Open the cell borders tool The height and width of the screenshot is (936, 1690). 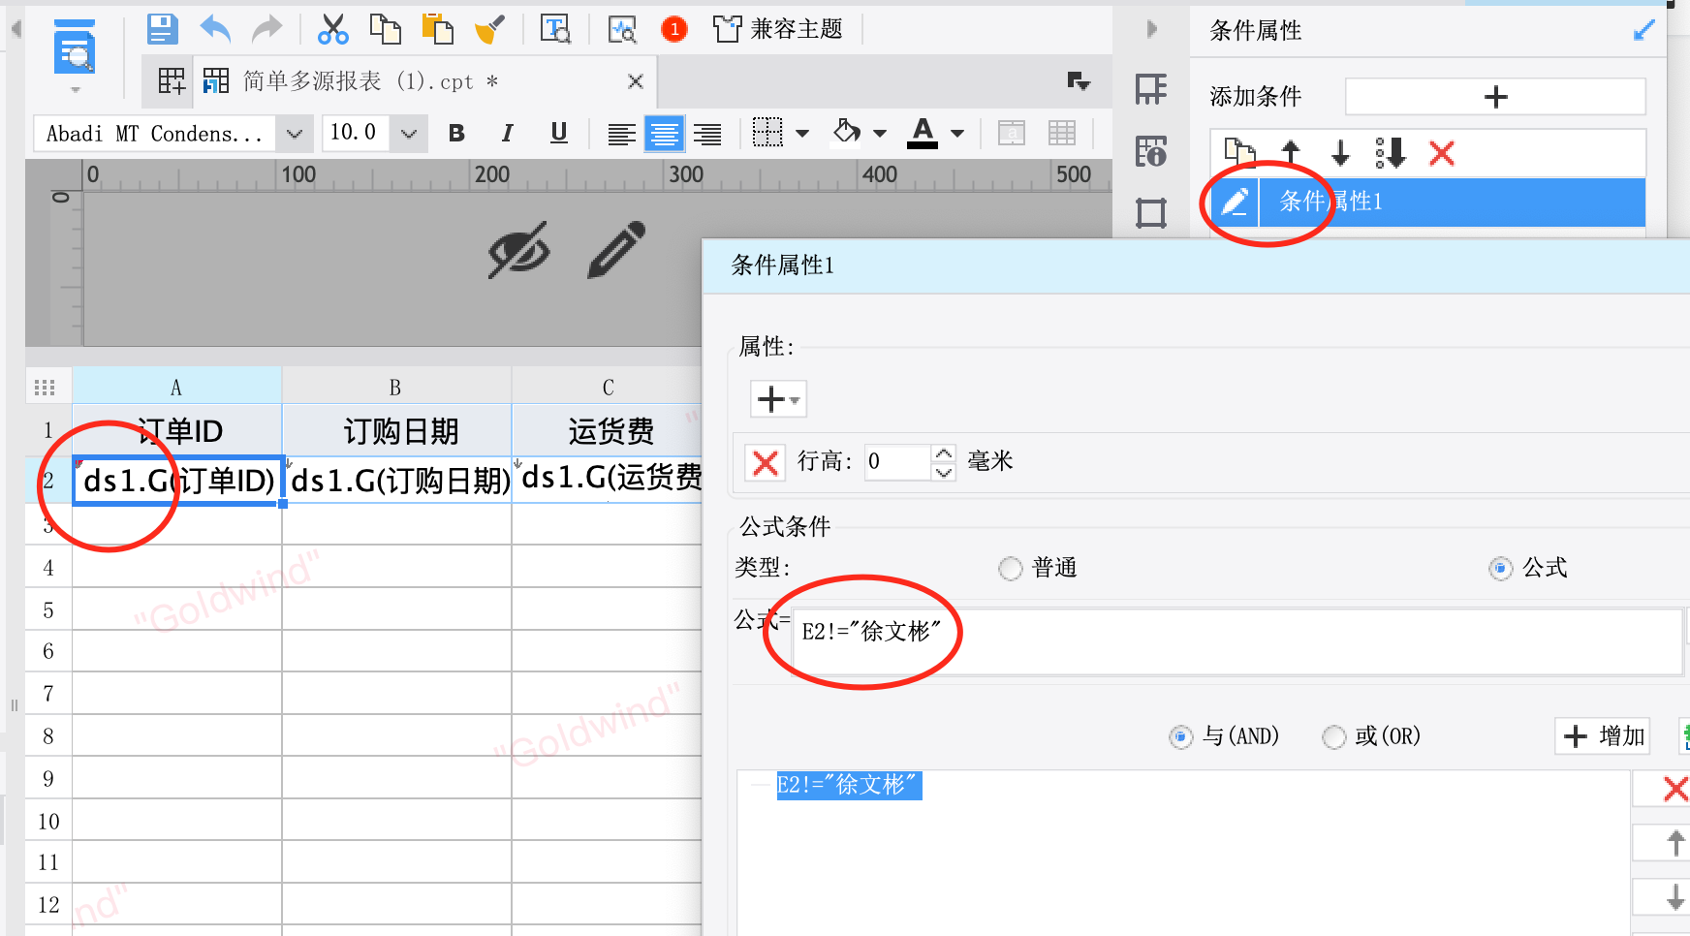tap(767, 133)
